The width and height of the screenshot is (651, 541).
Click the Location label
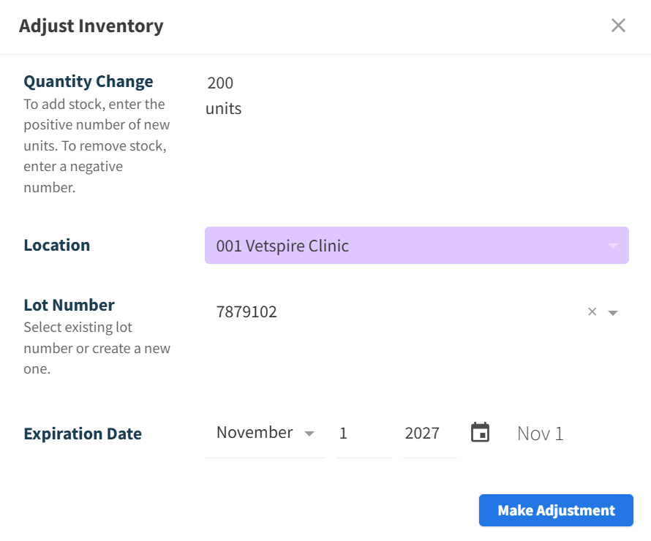57,245
